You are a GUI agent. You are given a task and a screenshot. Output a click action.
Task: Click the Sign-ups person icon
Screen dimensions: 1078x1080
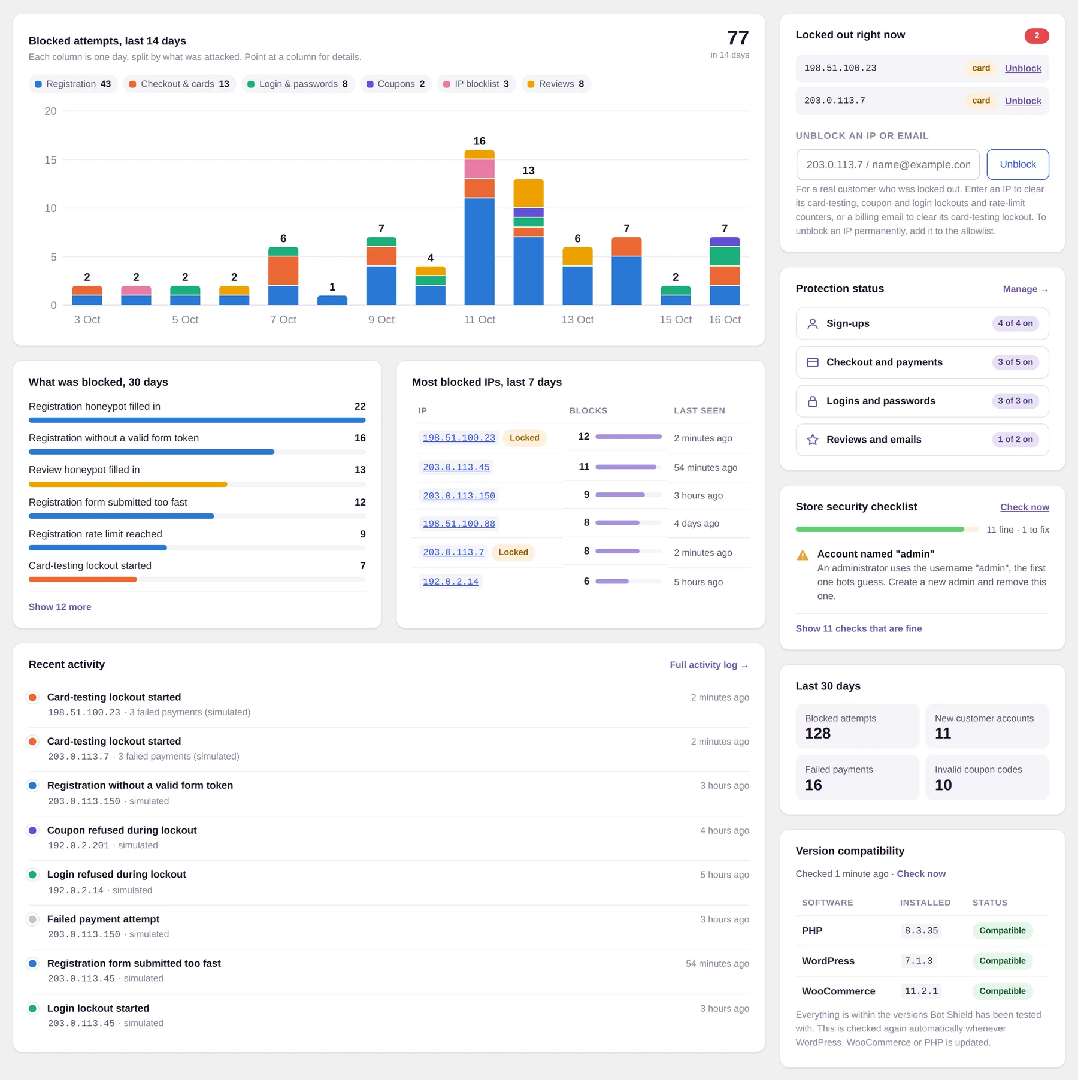click(x=812, y=324)
